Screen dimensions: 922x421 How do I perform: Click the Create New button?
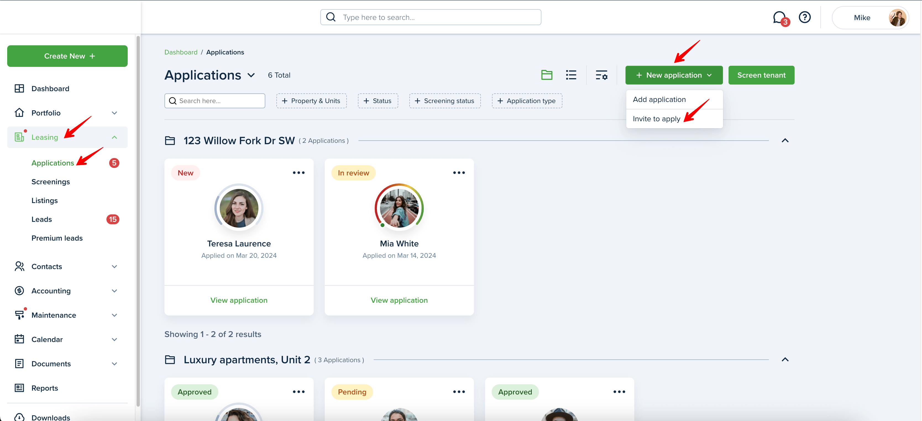click(67, 56)
